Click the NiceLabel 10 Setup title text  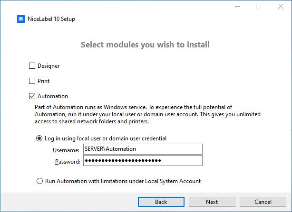pyautogui.click(x=51, y=19)
